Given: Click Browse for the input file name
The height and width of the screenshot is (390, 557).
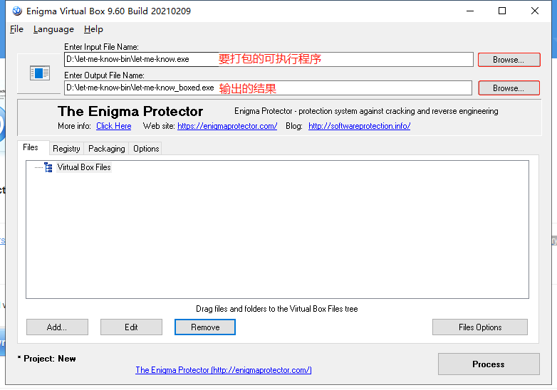Looking at the screenshot, I should (x=509, y=60).
